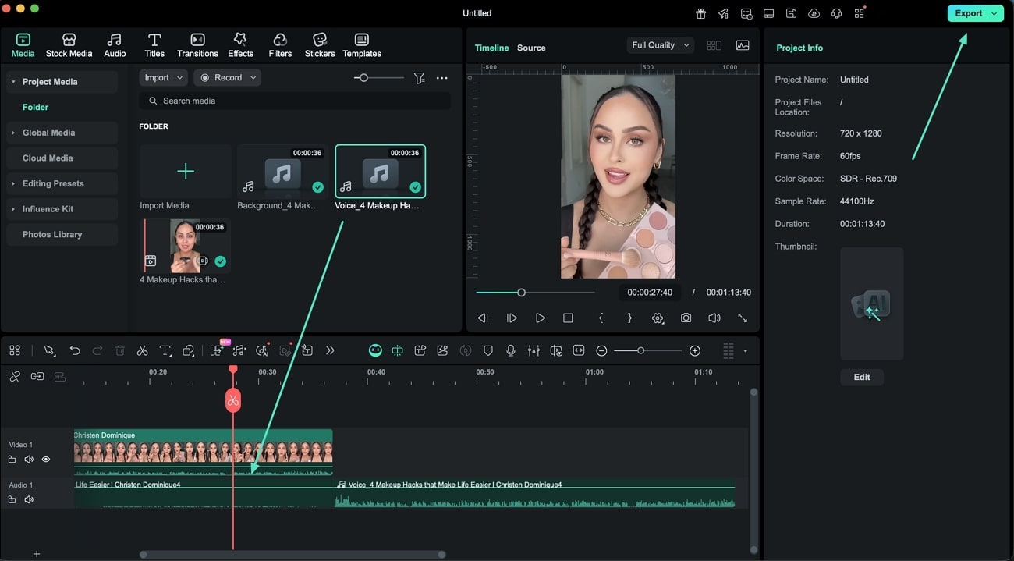
Task: Click the Edit thumbnail button
Action: [861, 377]
